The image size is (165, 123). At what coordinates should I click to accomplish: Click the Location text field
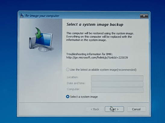[117, 78]
